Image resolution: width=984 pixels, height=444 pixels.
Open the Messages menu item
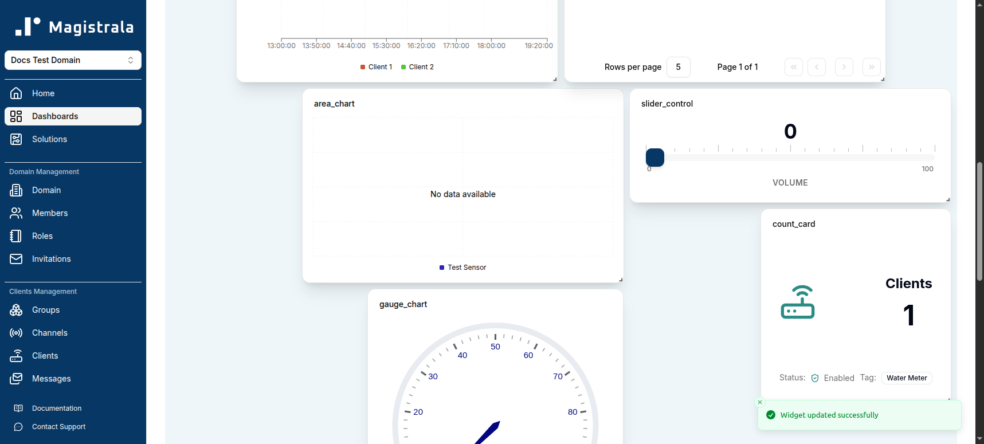point(73,379)
